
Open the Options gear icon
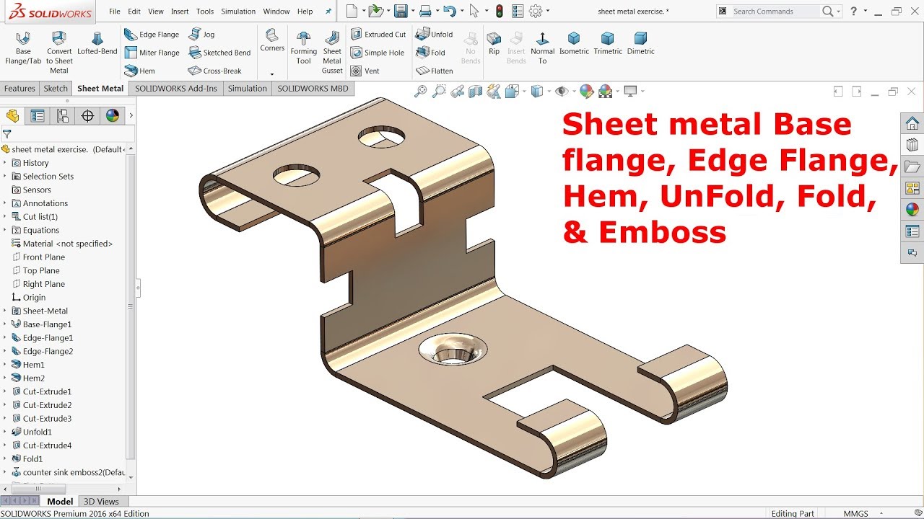(x=536, y=11)
